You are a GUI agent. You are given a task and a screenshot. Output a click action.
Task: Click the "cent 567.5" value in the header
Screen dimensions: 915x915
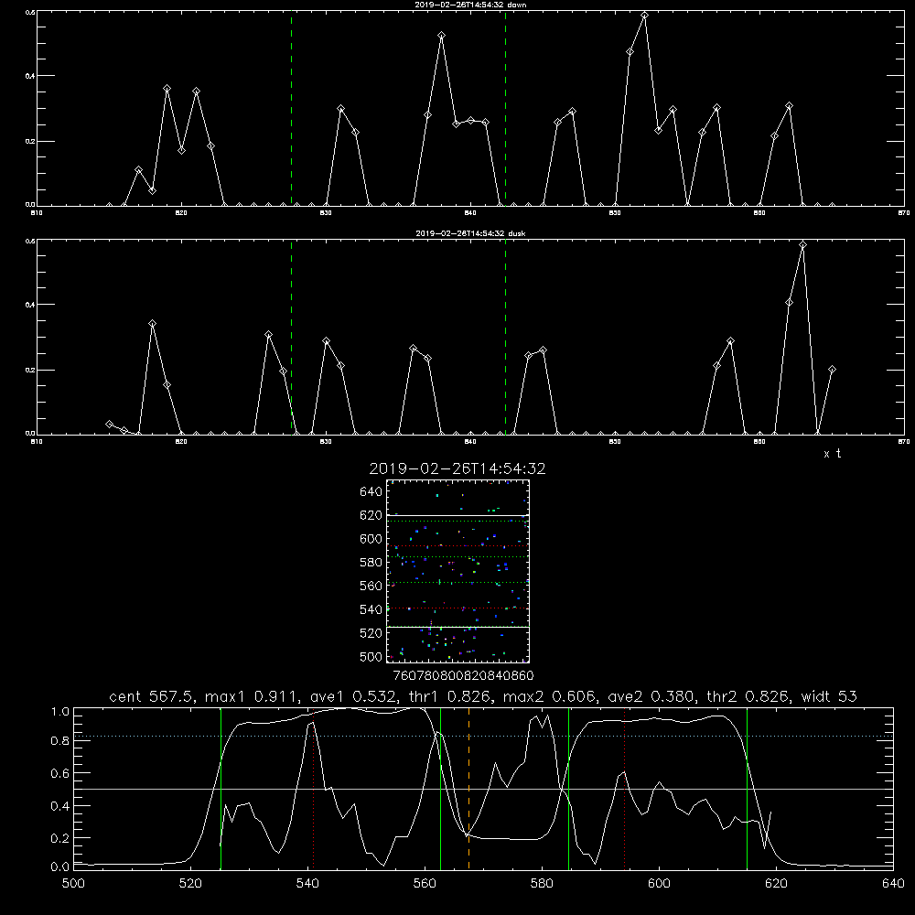154,696
